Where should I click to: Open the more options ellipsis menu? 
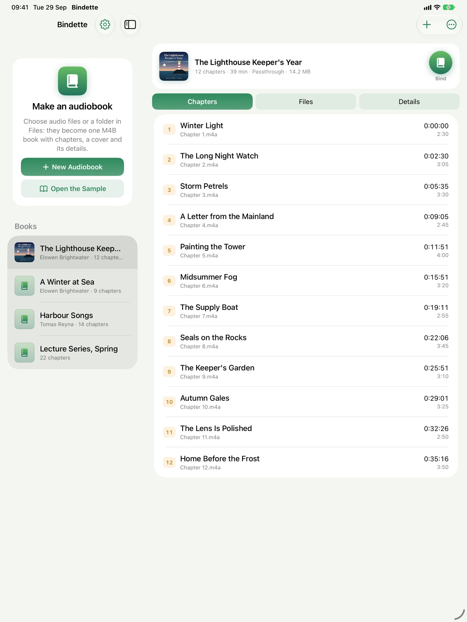click(x=451, y=25)
